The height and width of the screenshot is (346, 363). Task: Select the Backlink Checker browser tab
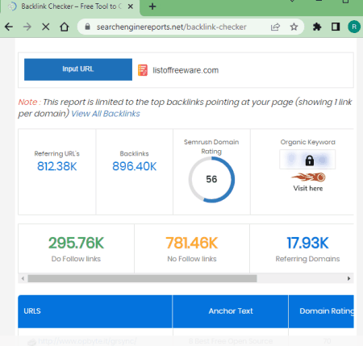pos(71,6)
